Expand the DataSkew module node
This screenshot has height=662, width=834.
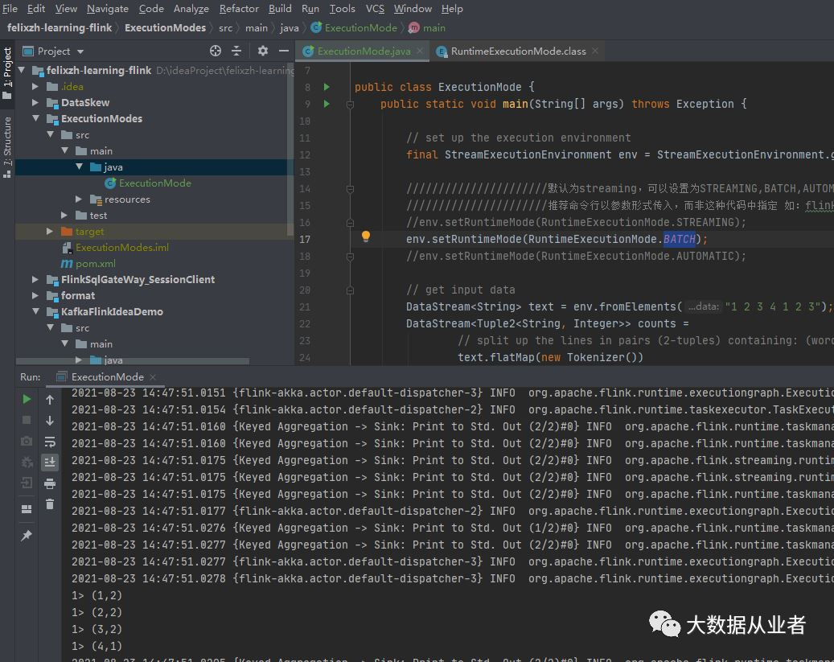pyautogui.click(x=35, y=102)
